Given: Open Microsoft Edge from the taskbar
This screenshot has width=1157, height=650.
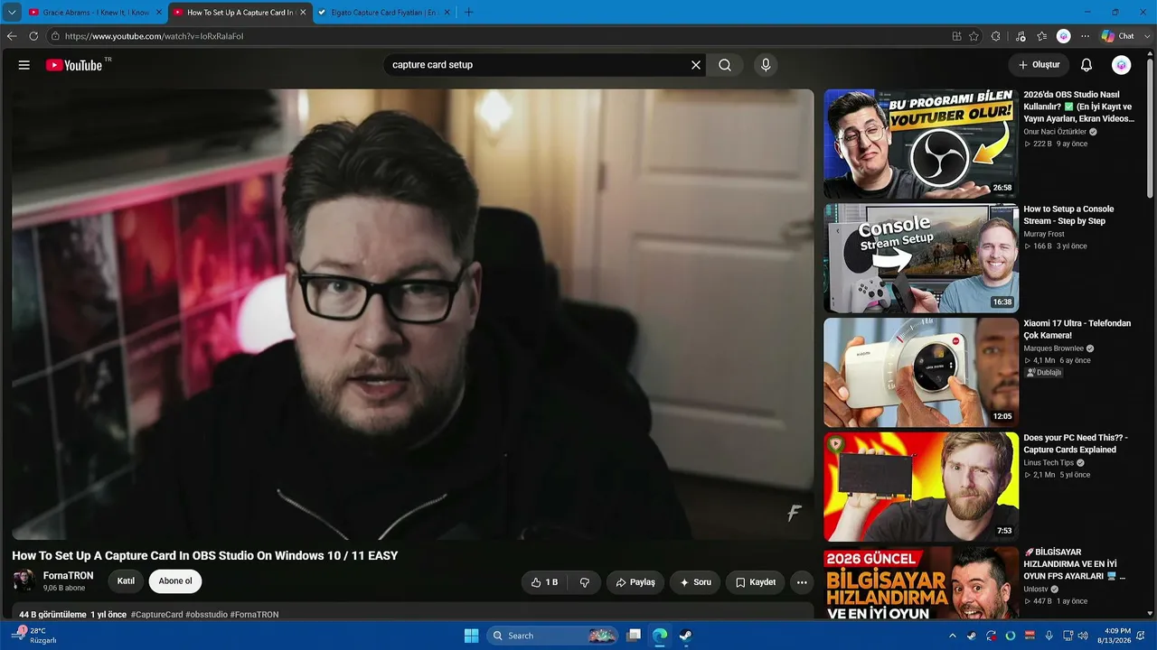Looking at the screenshot, I should (x=660, y=636).
